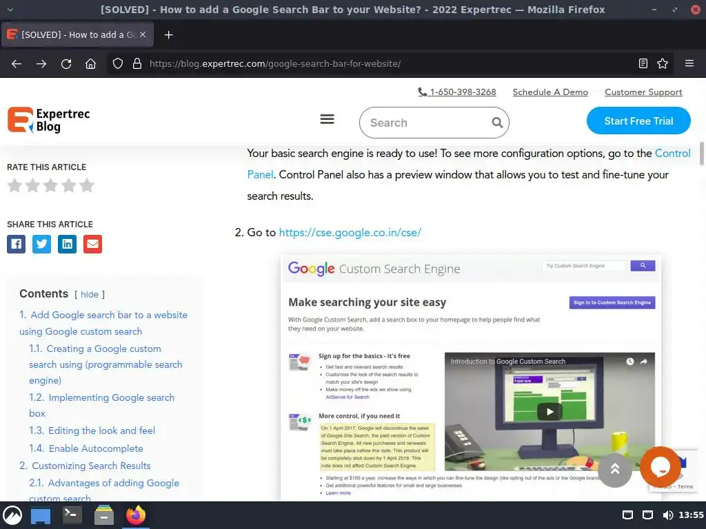Rate the article one star
The width and height of the screenshot is (706, 529).
(x=15, y=185)
